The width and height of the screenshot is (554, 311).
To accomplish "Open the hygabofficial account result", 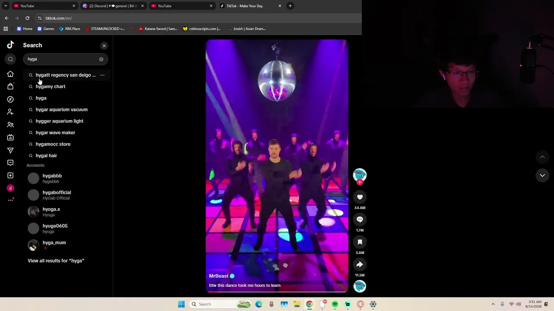I will [x=67, y=195].
